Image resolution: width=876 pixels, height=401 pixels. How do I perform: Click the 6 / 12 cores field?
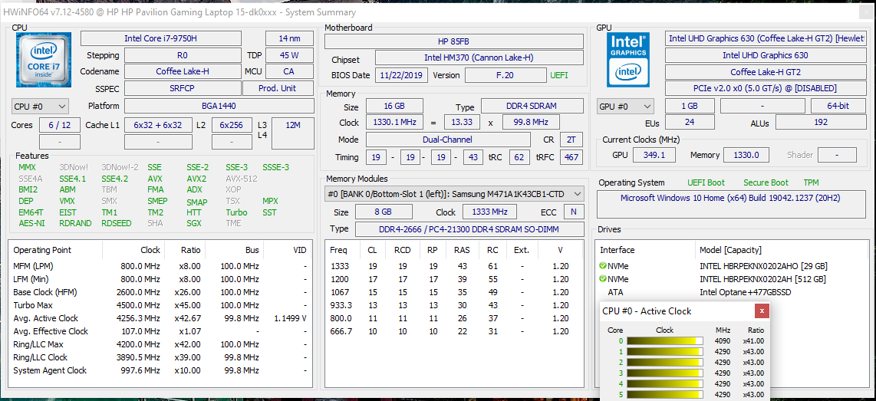[60, 125]
